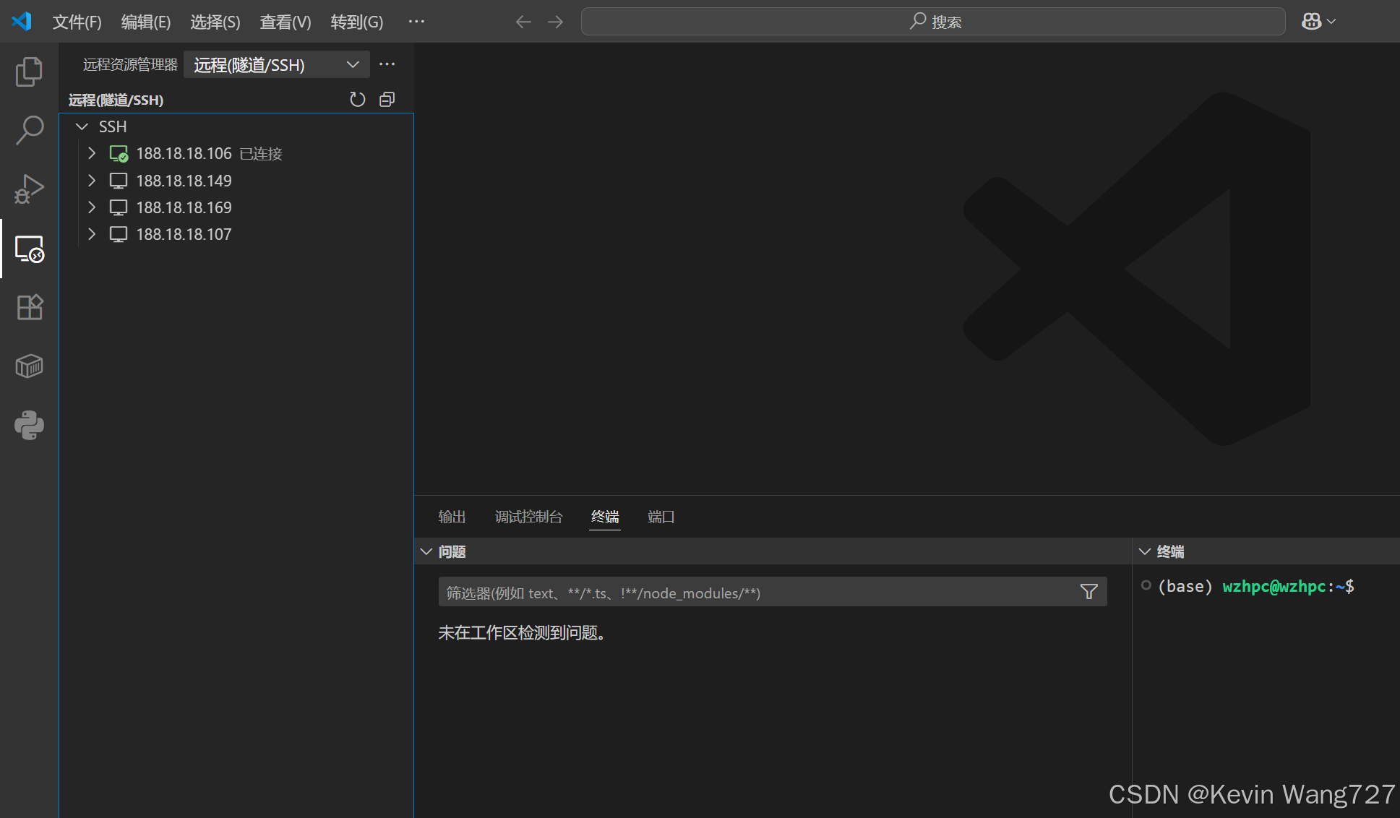Open Remote Explorer view in activity bar

pos(29,249)
